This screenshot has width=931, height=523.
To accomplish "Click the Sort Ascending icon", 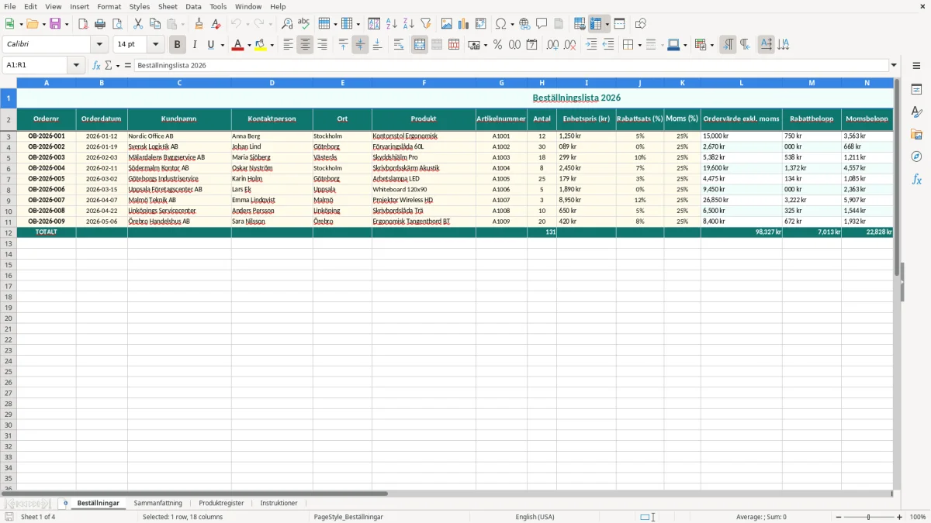I will (392, 24).
